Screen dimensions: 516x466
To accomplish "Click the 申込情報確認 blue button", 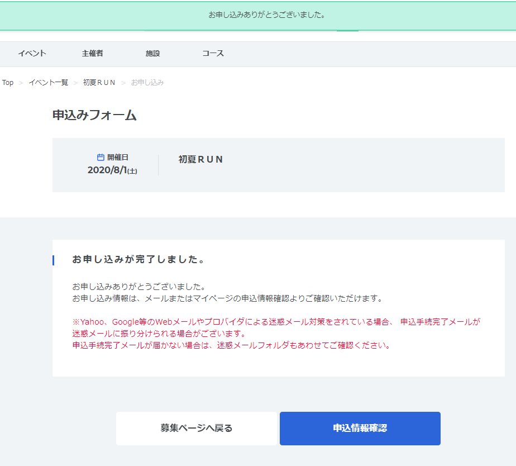I will point(360,429).
